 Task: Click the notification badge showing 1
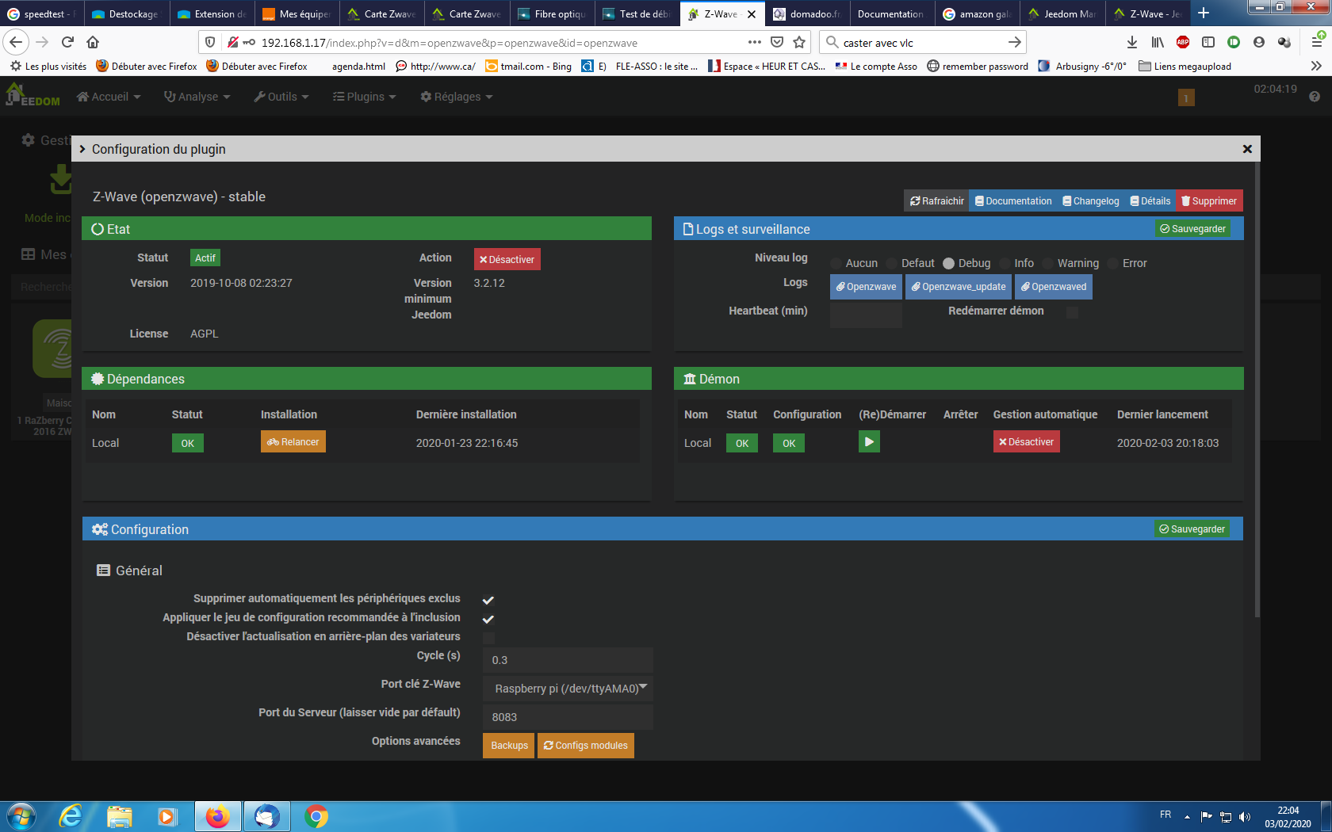pos(1186,97)
